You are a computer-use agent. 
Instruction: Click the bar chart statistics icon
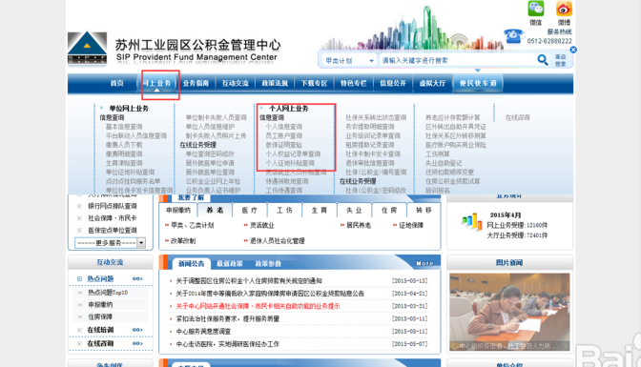[x=472, y=221]
